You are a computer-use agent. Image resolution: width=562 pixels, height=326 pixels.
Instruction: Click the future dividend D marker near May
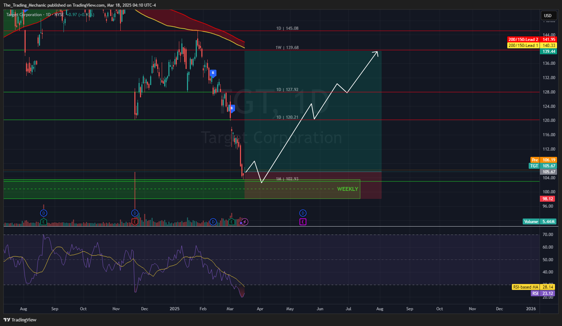tap(303, 213)
